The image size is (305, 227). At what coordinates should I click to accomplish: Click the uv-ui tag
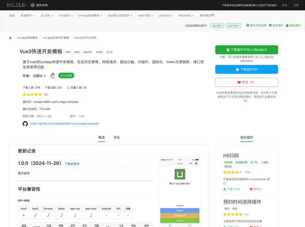click(109, 52)
